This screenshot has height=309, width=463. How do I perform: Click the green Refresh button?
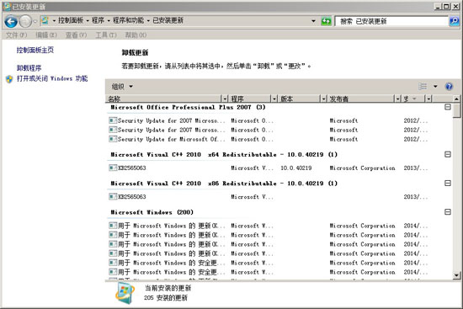click(x=326, y=21)
